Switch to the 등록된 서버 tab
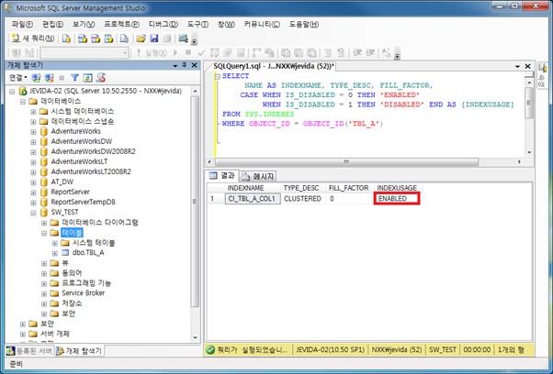Screen dimensions: 553x374 pyautogui.click(x=30, y=350)
